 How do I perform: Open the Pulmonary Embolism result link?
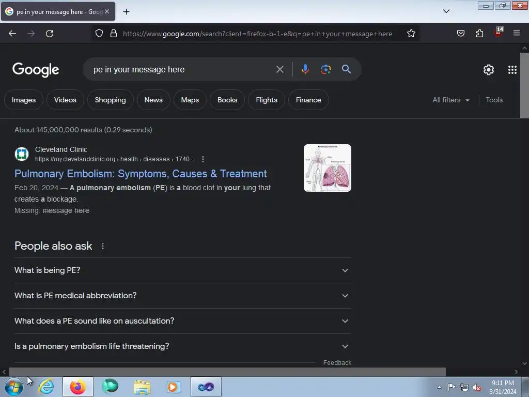[x=141, y=174]
